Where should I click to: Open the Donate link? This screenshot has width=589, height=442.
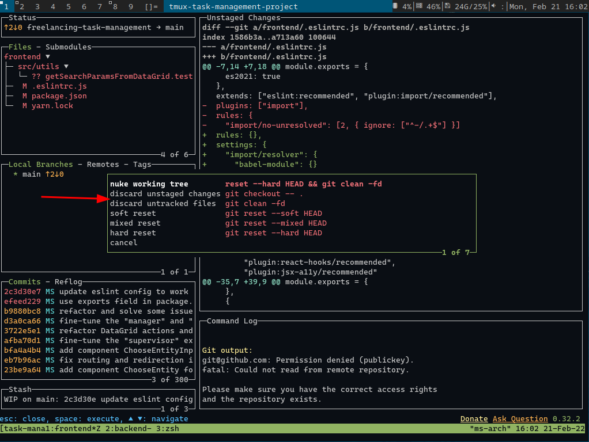pos(474,419)
